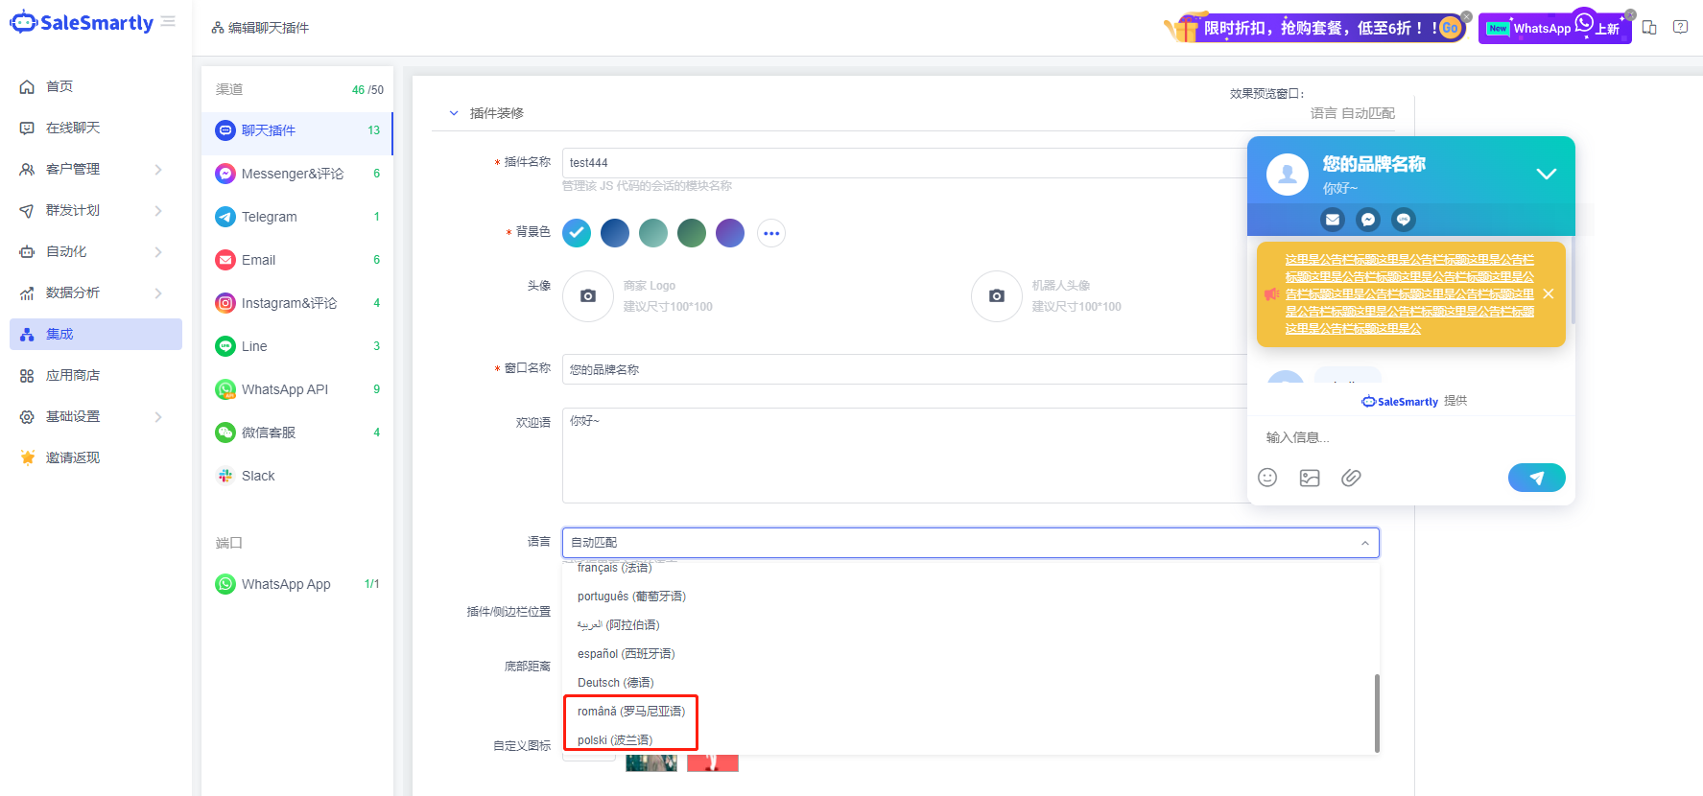Click the WhatsApp new feature banner

coord(1553,28)
